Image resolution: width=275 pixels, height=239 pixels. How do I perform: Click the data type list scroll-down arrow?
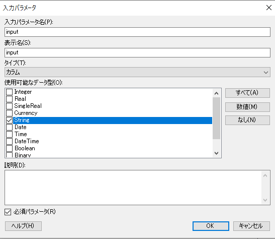coord(216,153)
